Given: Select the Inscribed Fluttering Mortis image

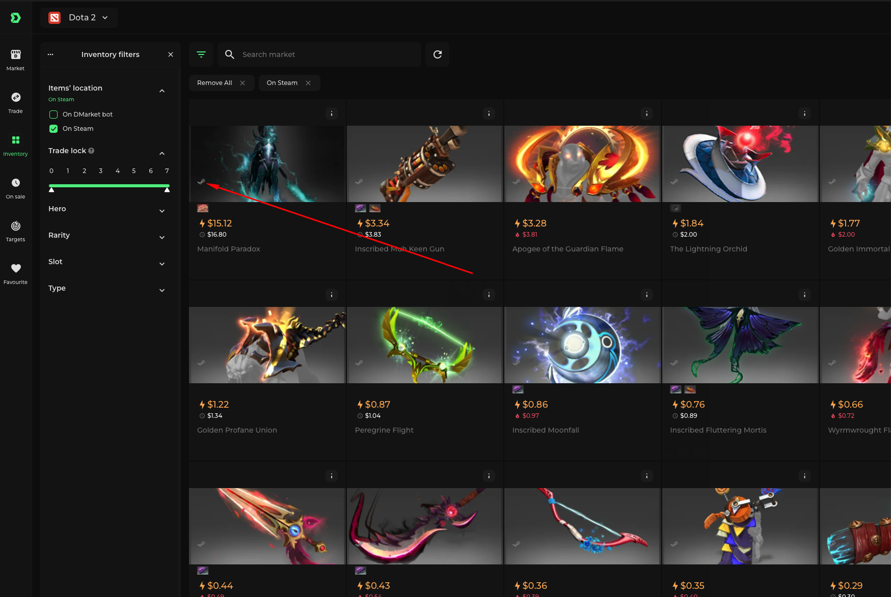Looking at the screenshot, I should (740, 345).
